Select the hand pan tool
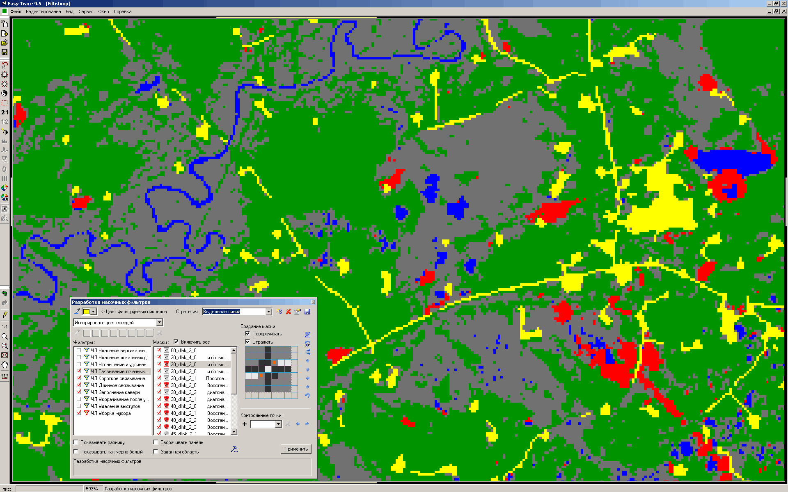The width and height of the screenshot is (788, 492). point(5,364)
